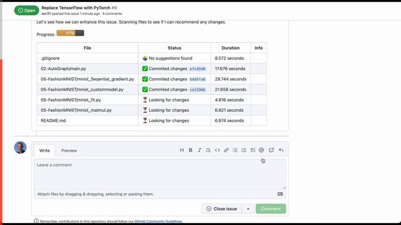Click the acr31 author link
Viewport: 401px width, 225px height.
pos(46,14)
